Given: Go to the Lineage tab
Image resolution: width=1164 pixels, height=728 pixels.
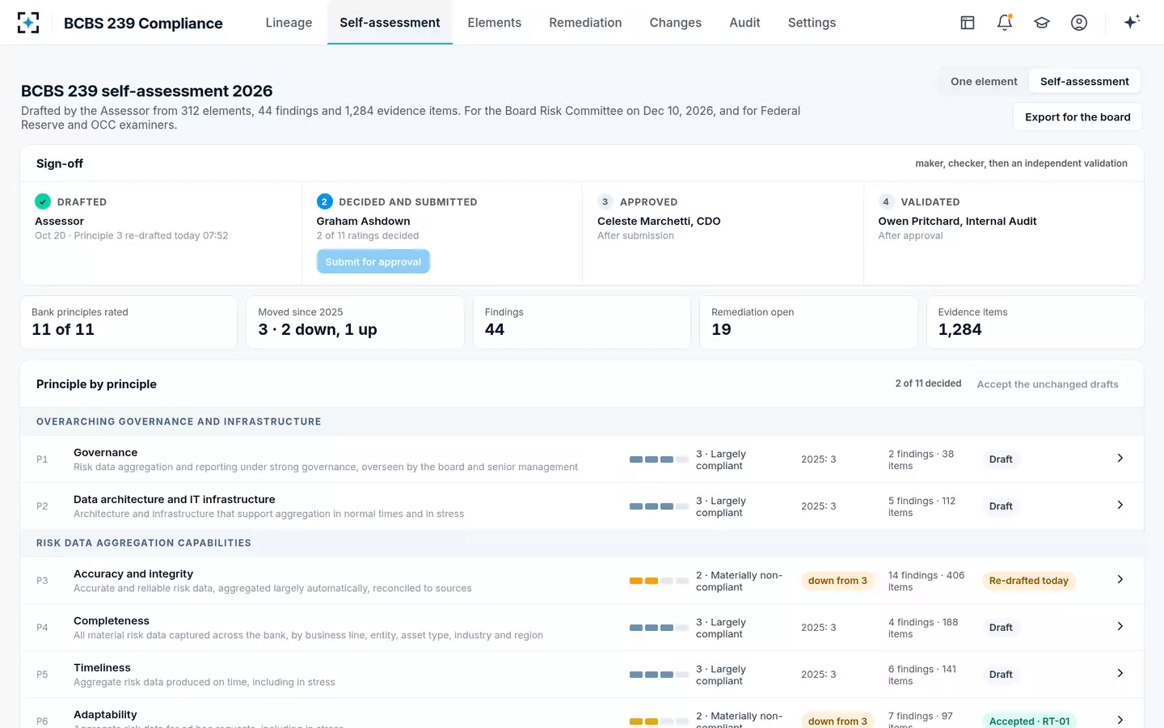Looking at the screenshot, I should pyautogui.click(x=289, y=23).
